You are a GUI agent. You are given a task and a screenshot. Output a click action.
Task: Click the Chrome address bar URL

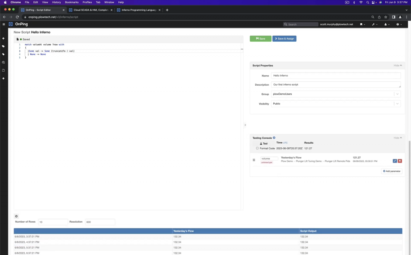[x=53, y=17]
